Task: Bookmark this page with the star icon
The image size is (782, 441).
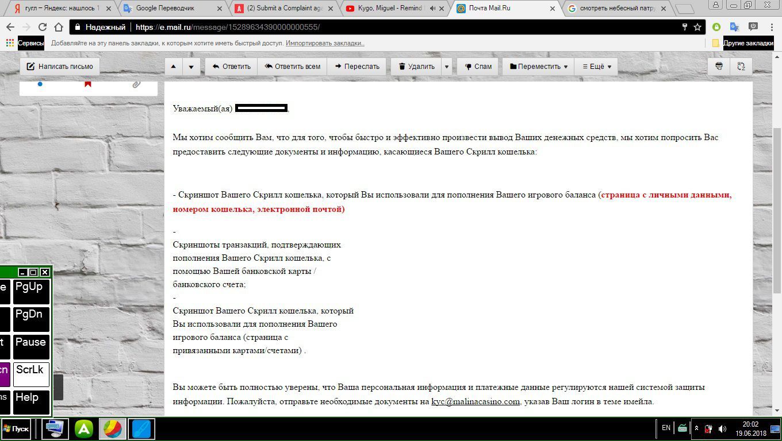Action: [697, 27]
